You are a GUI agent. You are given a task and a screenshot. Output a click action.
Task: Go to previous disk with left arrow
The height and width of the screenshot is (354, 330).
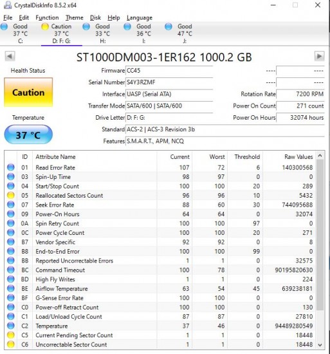tap(10, 56)
